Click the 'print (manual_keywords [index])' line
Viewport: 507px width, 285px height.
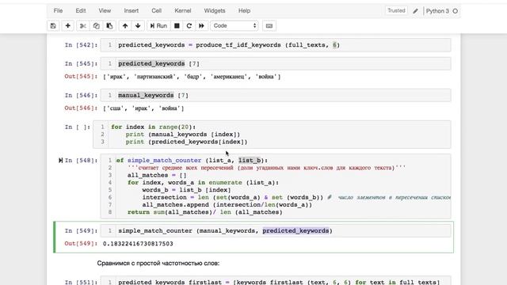click(x=183, y=135)
